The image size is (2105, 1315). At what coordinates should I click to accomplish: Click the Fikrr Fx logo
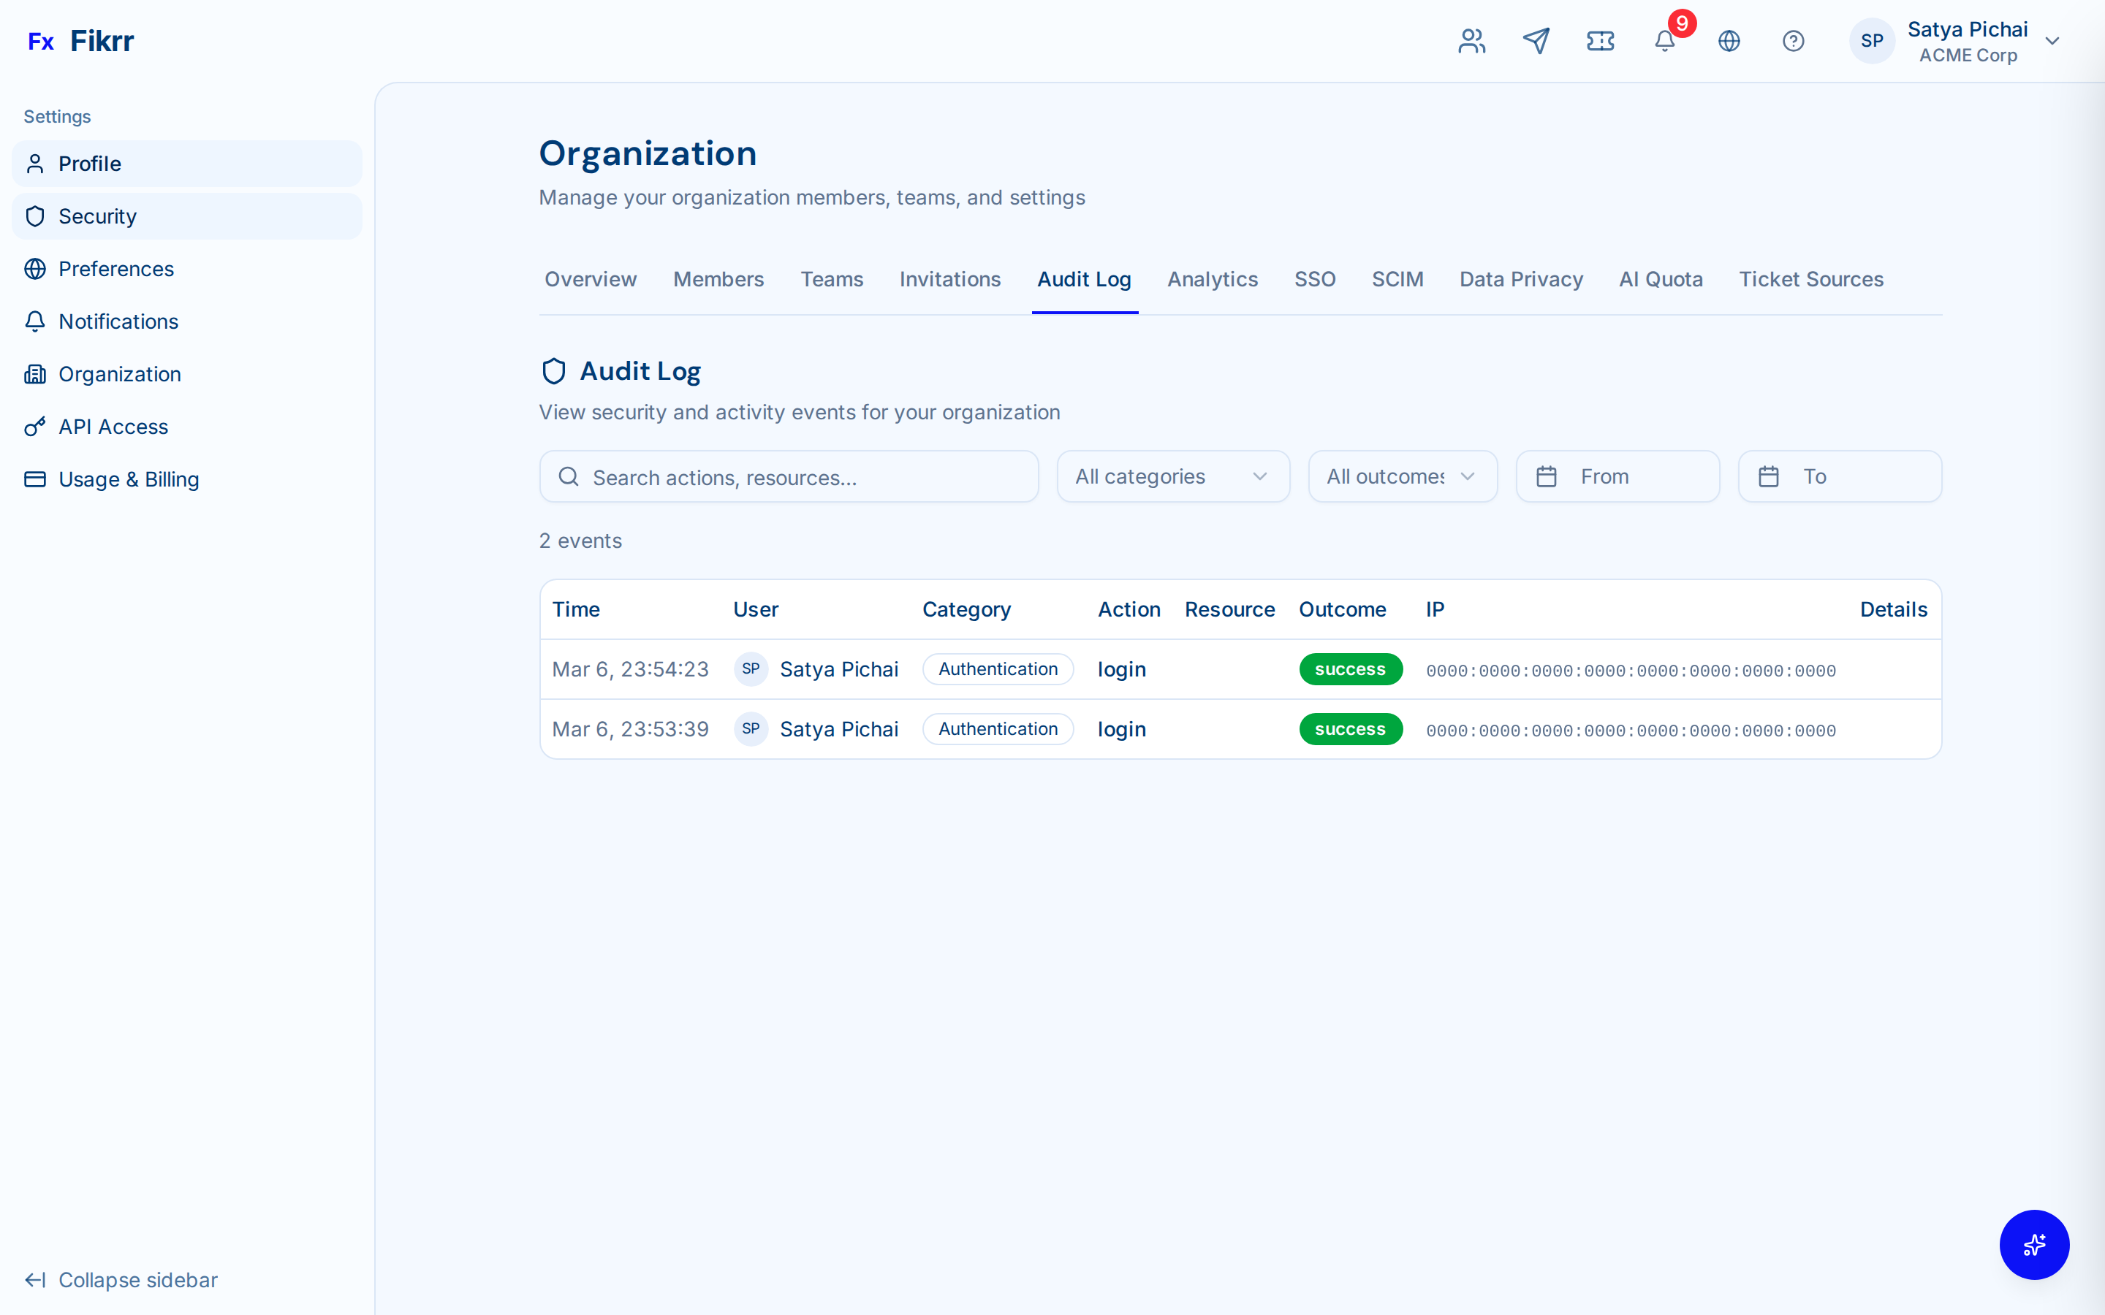pyautogui.click(x=81, y=40)
